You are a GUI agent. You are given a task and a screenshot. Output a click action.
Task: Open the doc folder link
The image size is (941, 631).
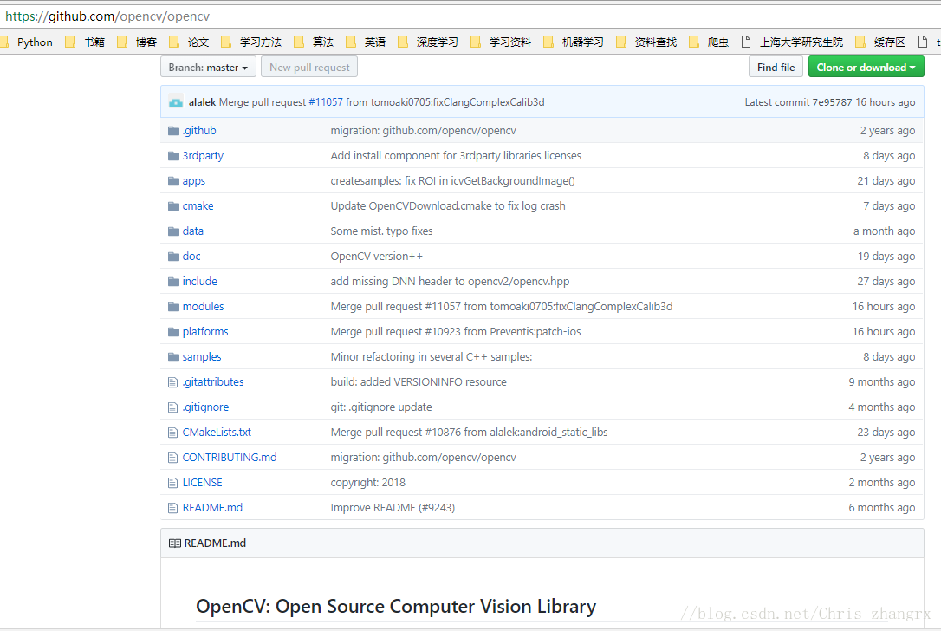pyautogui.click(x=191, y=257)
